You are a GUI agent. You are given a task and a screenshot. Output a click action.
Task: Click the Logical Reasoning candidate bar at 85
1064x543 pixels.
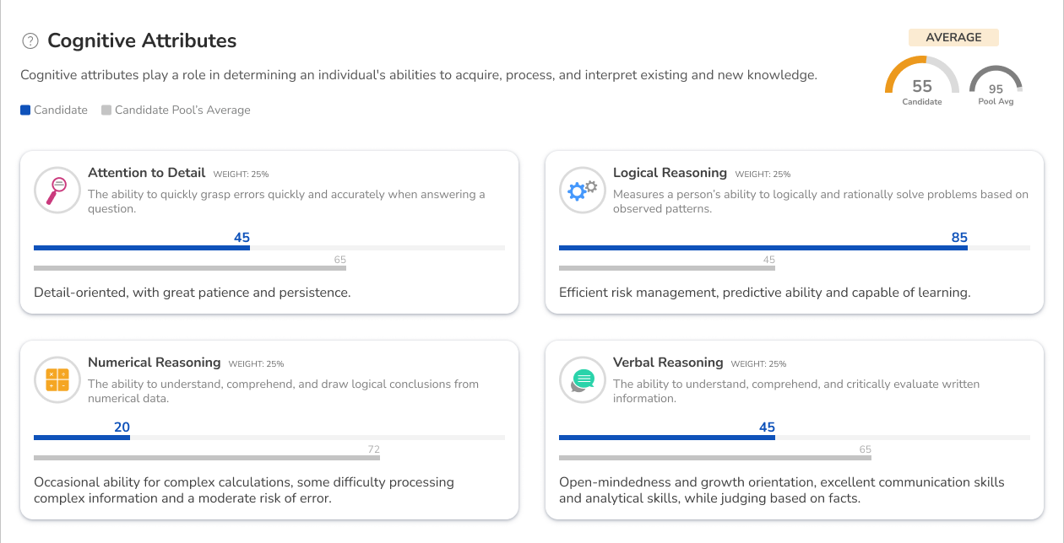pyautogui.click(x=763, y=248)
